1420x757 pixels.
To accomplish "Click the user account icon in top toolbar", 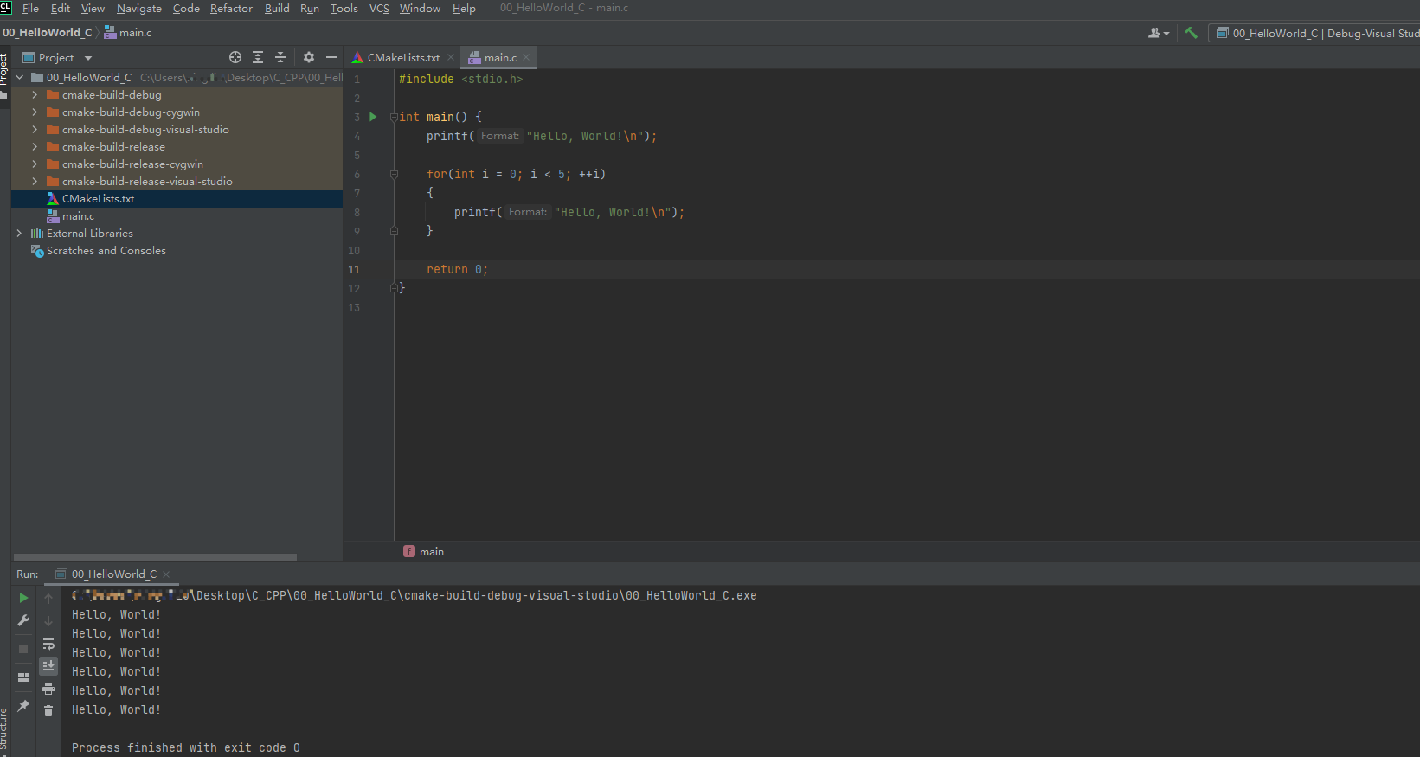I will click(1158, 33).
